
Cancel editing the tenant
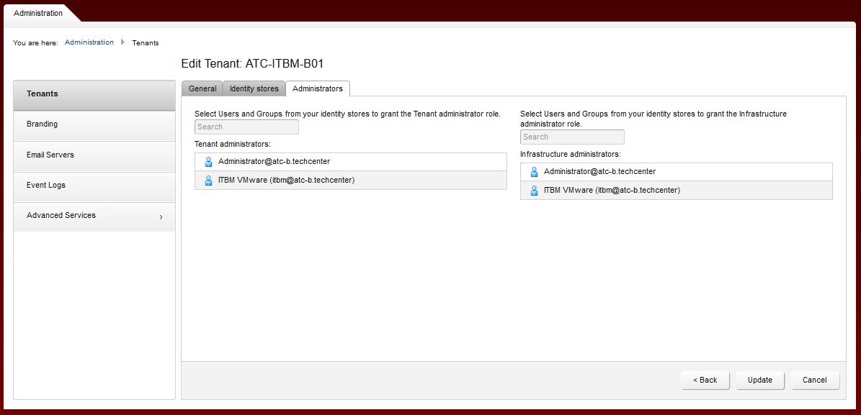[x=814, y=380]
